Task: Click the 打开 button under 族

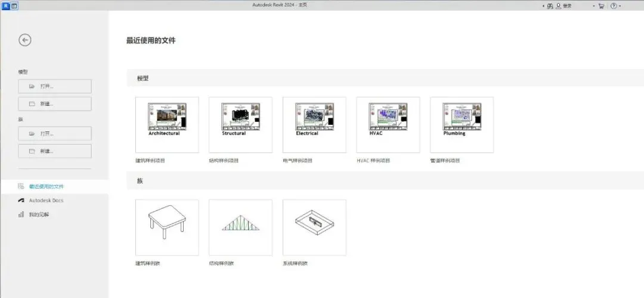Action: coord(55,134)
